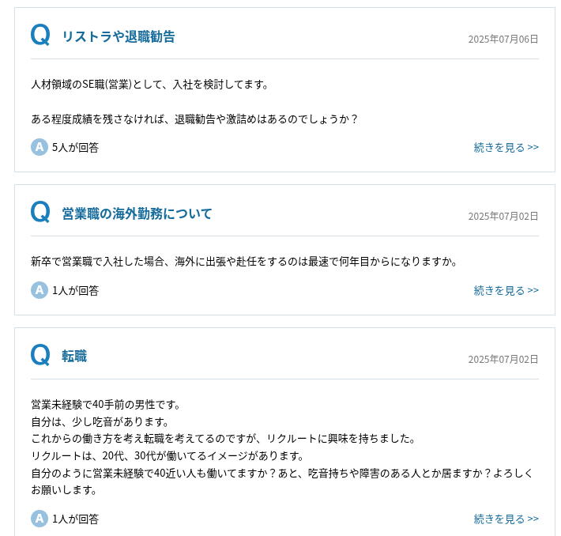Click the 2025年07月06日 date label

[x=503, y=39]
